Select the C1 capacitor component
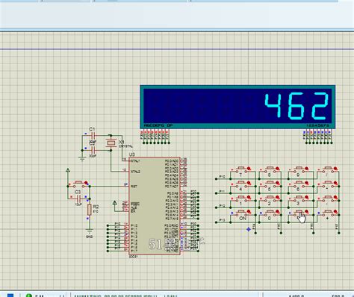Image resolution: width=354 pixels, height=297 pixels. pos(93,136)
